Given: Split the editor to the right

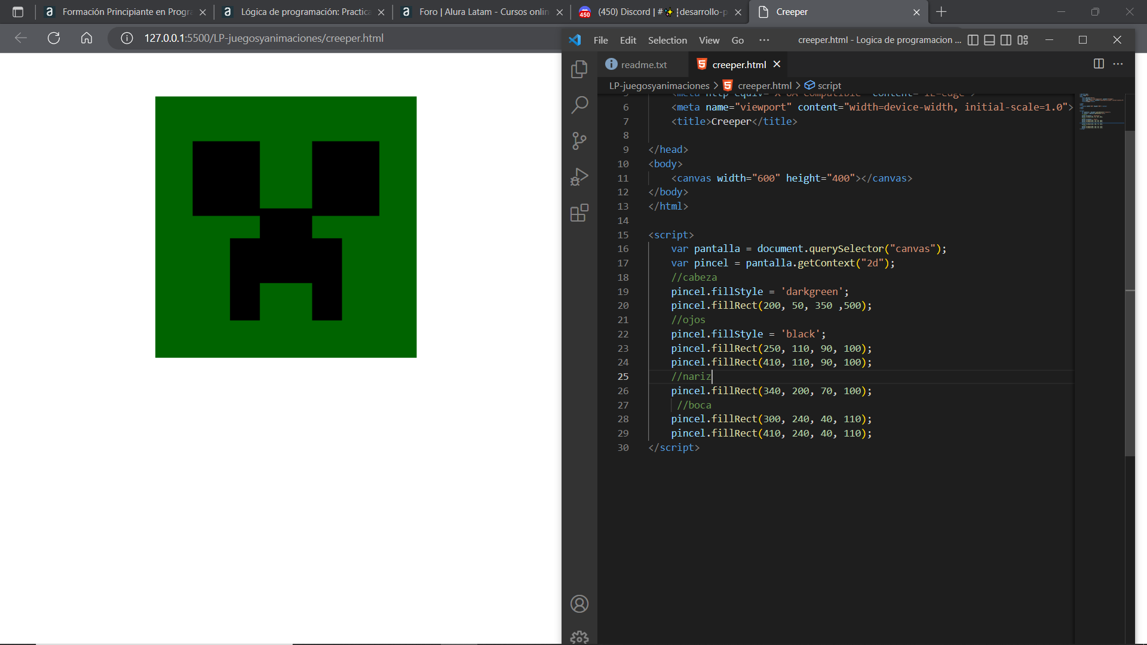Looking at the screenshot, I should coord(1099,64).
